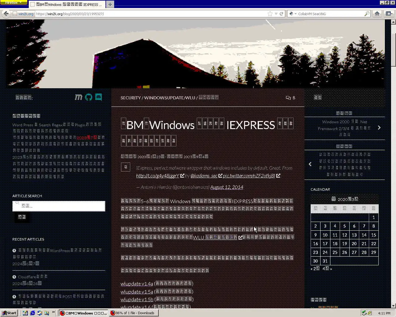396x317 pixels.
Task: Go to next month link below calendar
Action: [x=327, y=269]
